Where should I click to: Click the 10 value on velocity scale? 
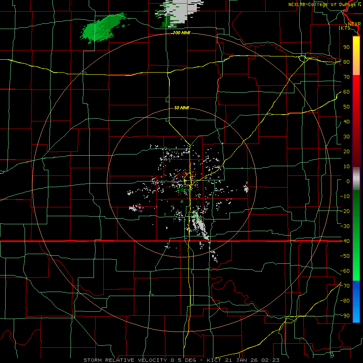(x=346, y=167)
